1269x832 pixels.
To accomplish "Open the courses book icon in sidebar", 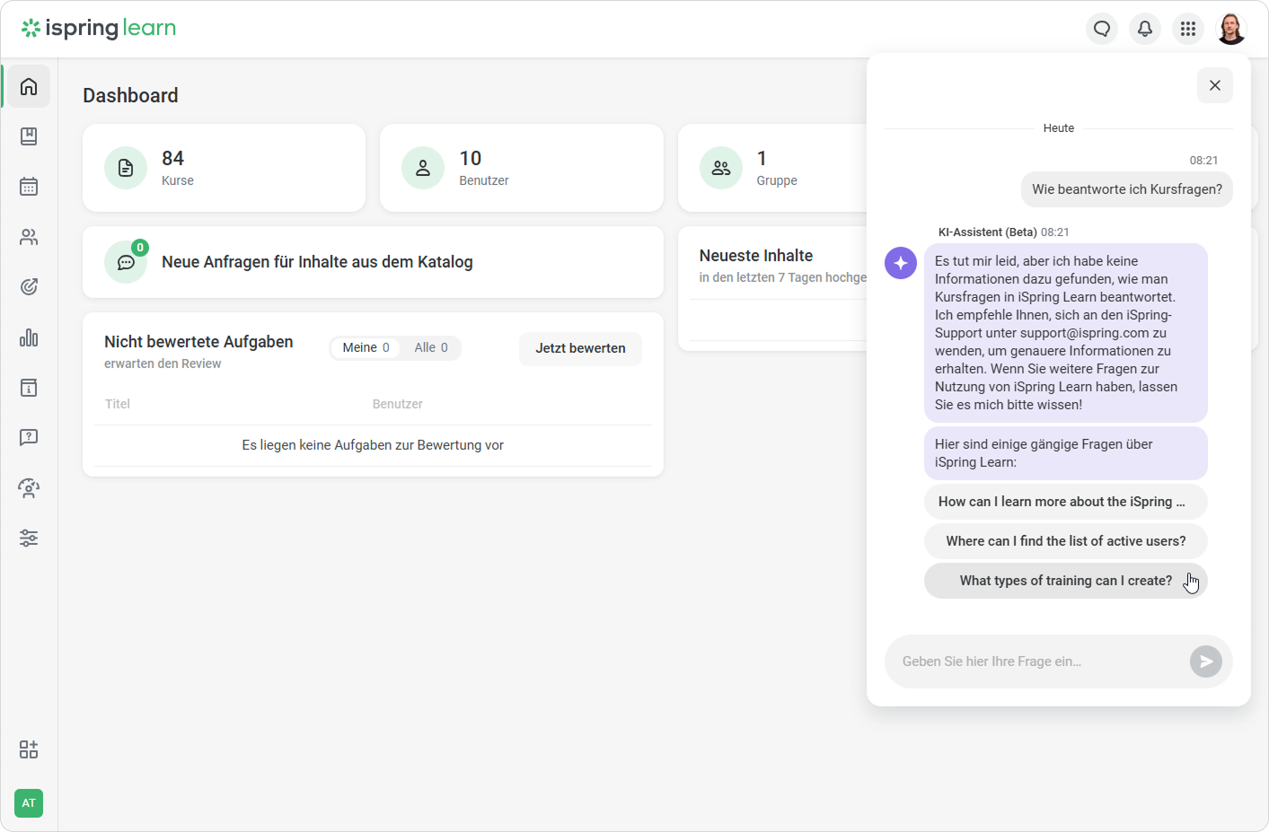I will tap(29, 136).
